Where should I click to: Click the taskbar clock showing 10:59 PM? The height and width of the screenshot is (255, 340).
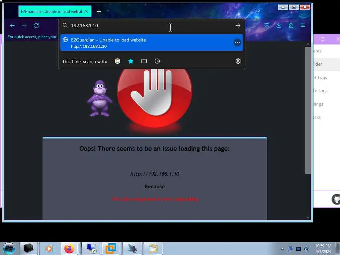(x=323, y=249)
